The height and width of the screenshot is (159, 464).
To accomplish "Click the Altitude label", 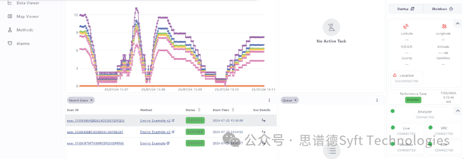I will [443, 47].
